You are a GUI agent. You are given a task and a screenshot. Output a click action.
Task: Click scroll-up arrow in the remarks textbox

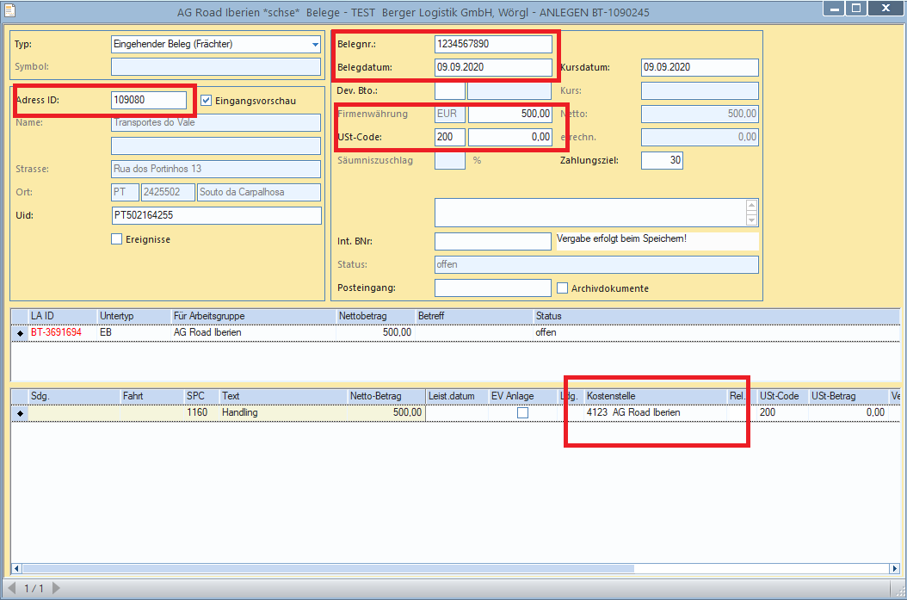pos(751,206)
